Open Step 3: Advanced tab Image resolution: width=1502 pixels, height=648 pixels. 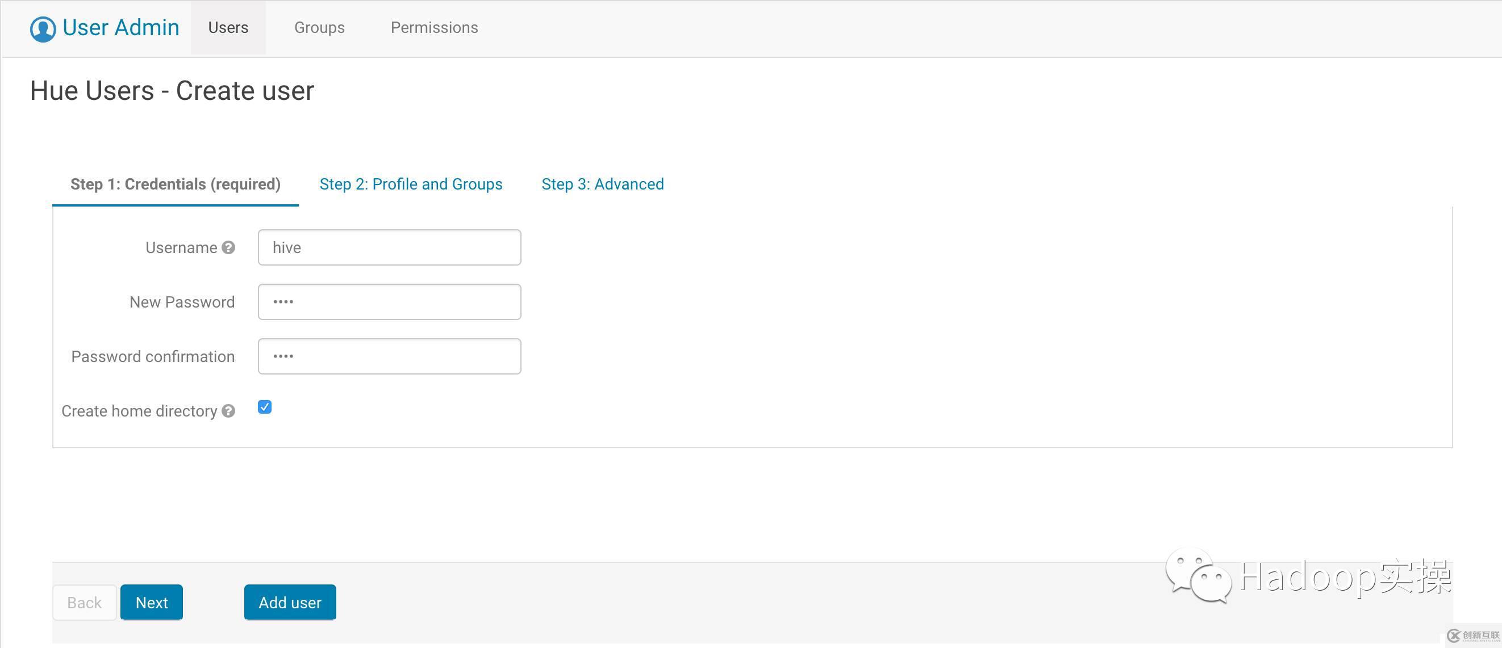[x=602, y=184]
